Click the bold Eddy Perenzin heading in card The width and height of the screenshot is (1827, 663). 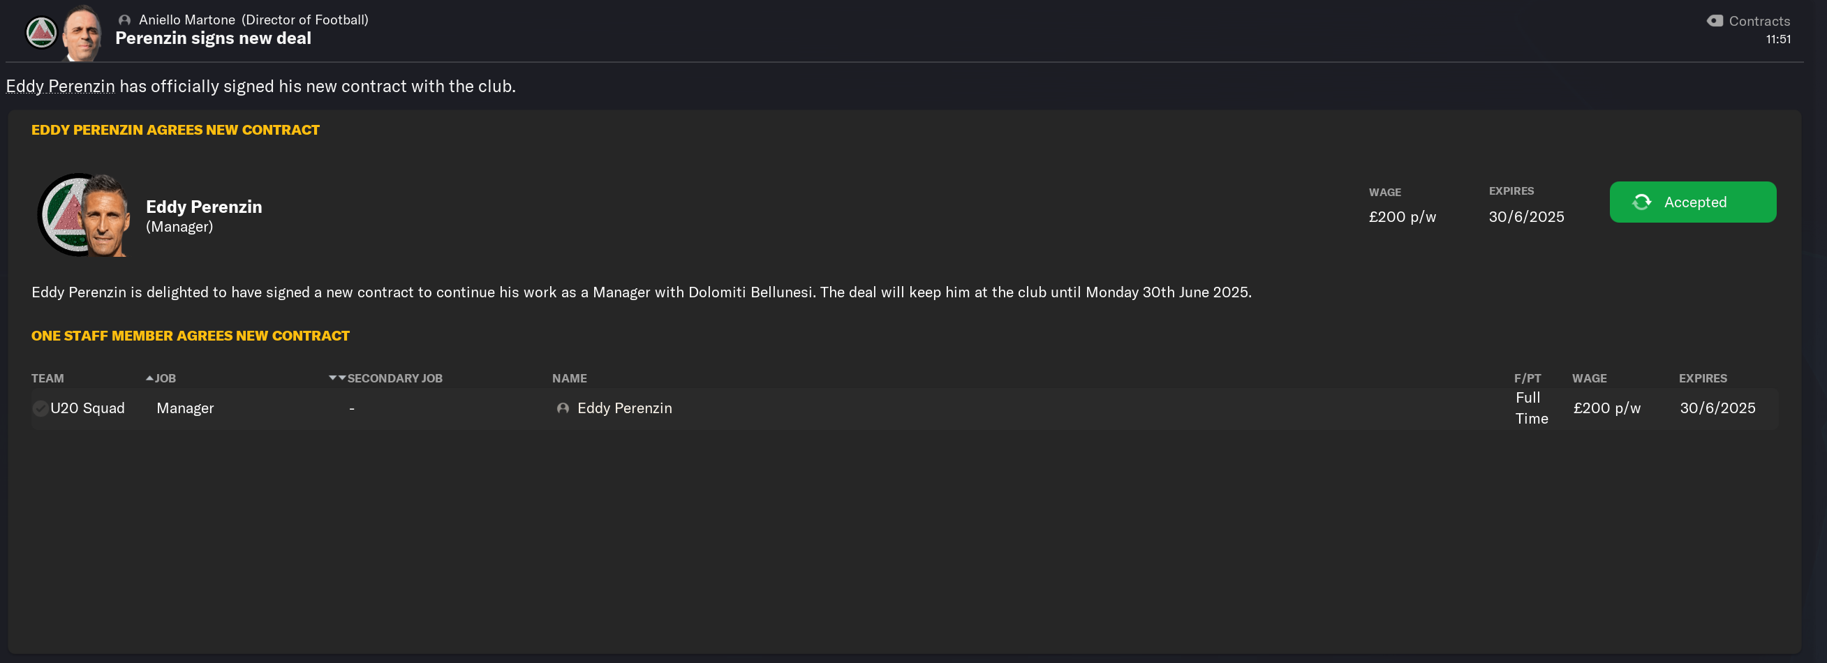point(204,207)
